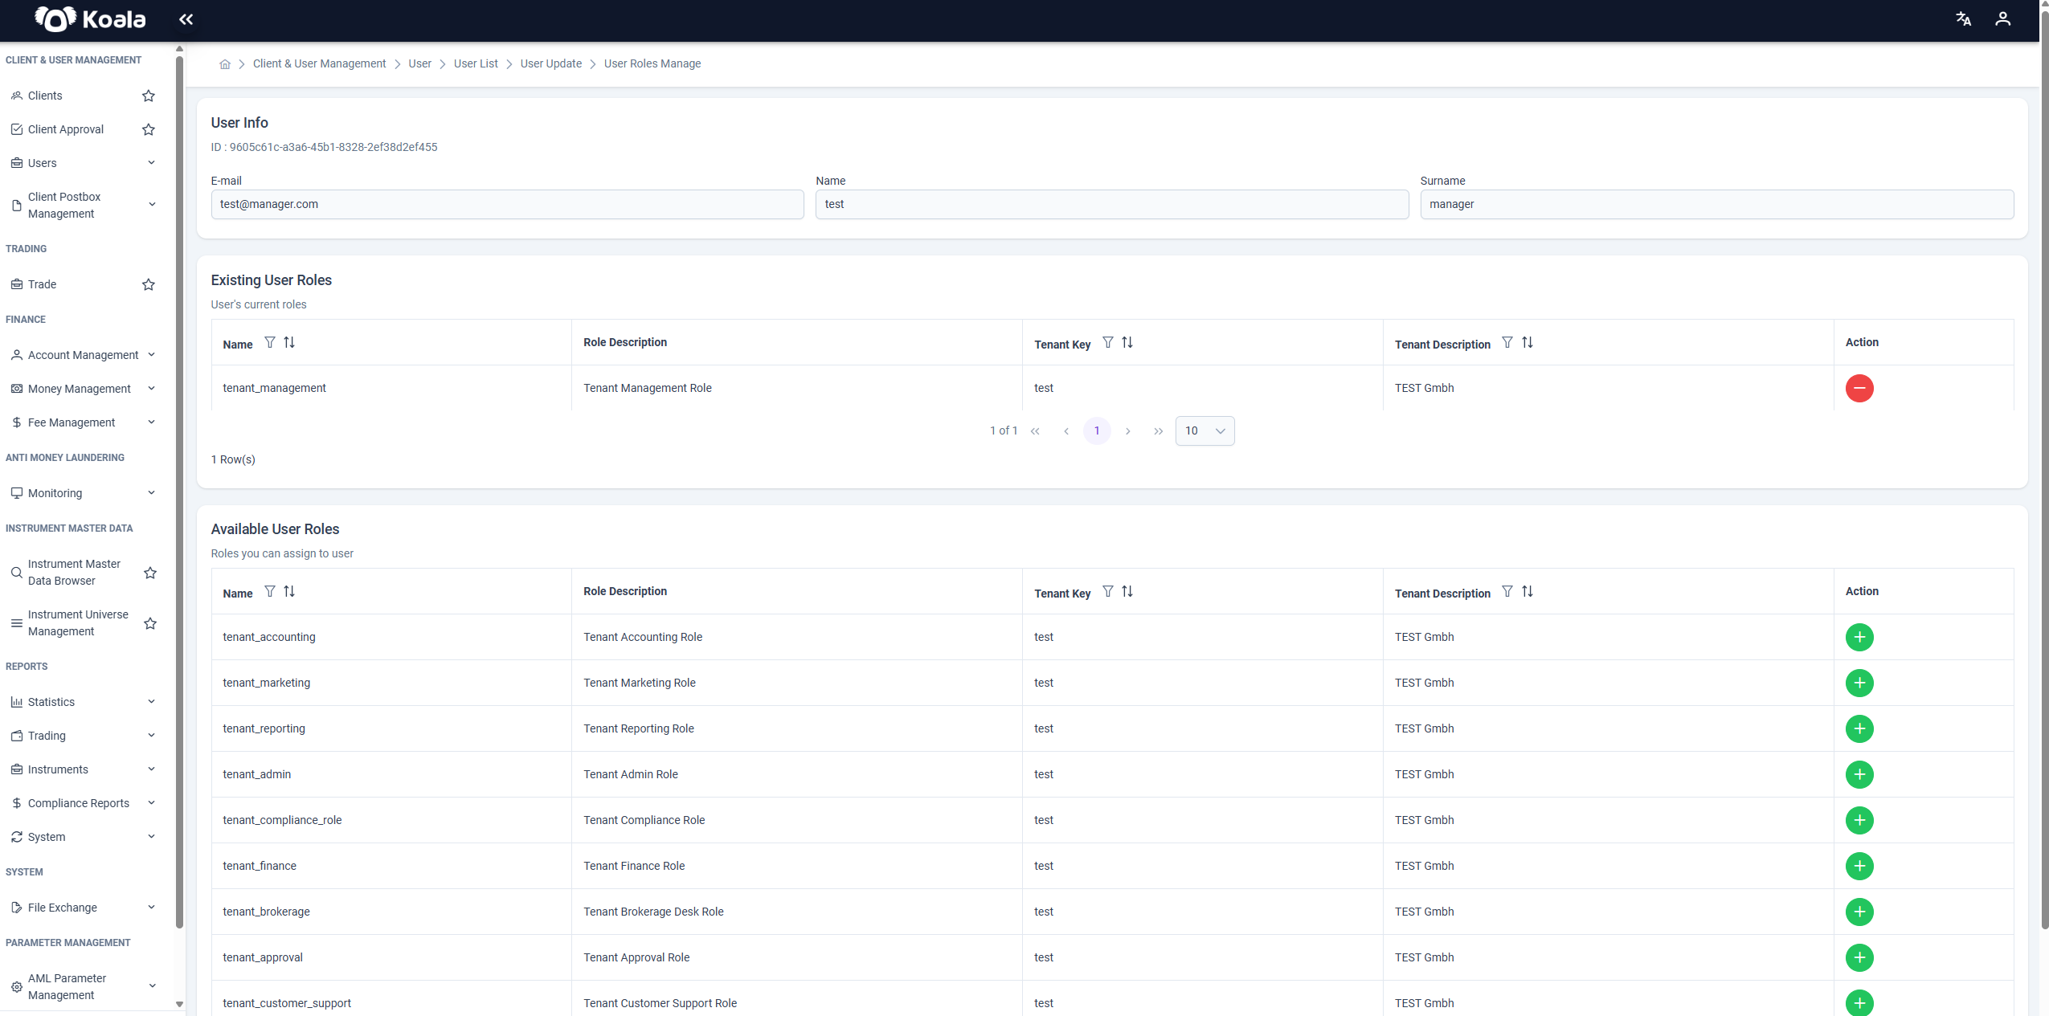
Task: Click the tenant_customer_support name cell
Action: click(287, 1003)
